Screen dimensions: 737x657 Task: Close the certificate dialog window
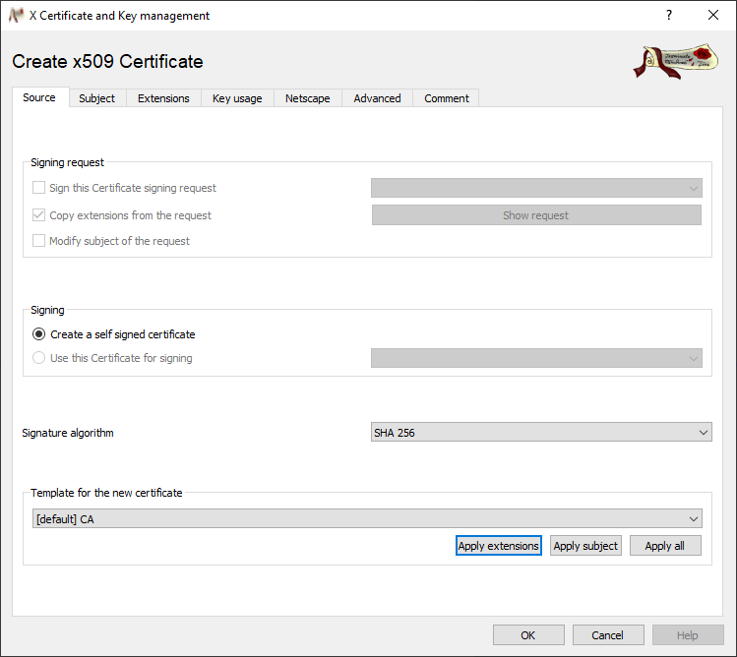713,16
